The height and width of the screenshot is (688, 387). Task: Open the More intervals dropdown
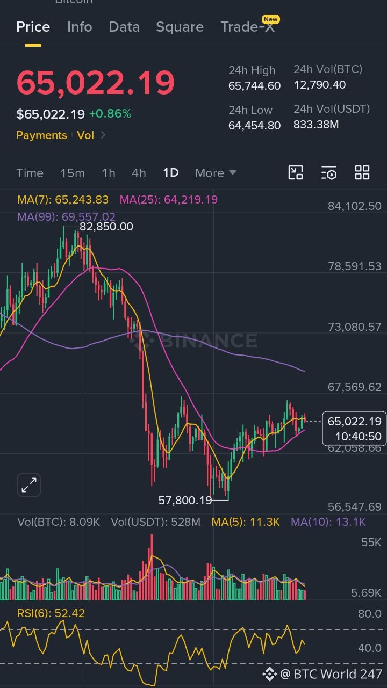click(x=216, y=173)
